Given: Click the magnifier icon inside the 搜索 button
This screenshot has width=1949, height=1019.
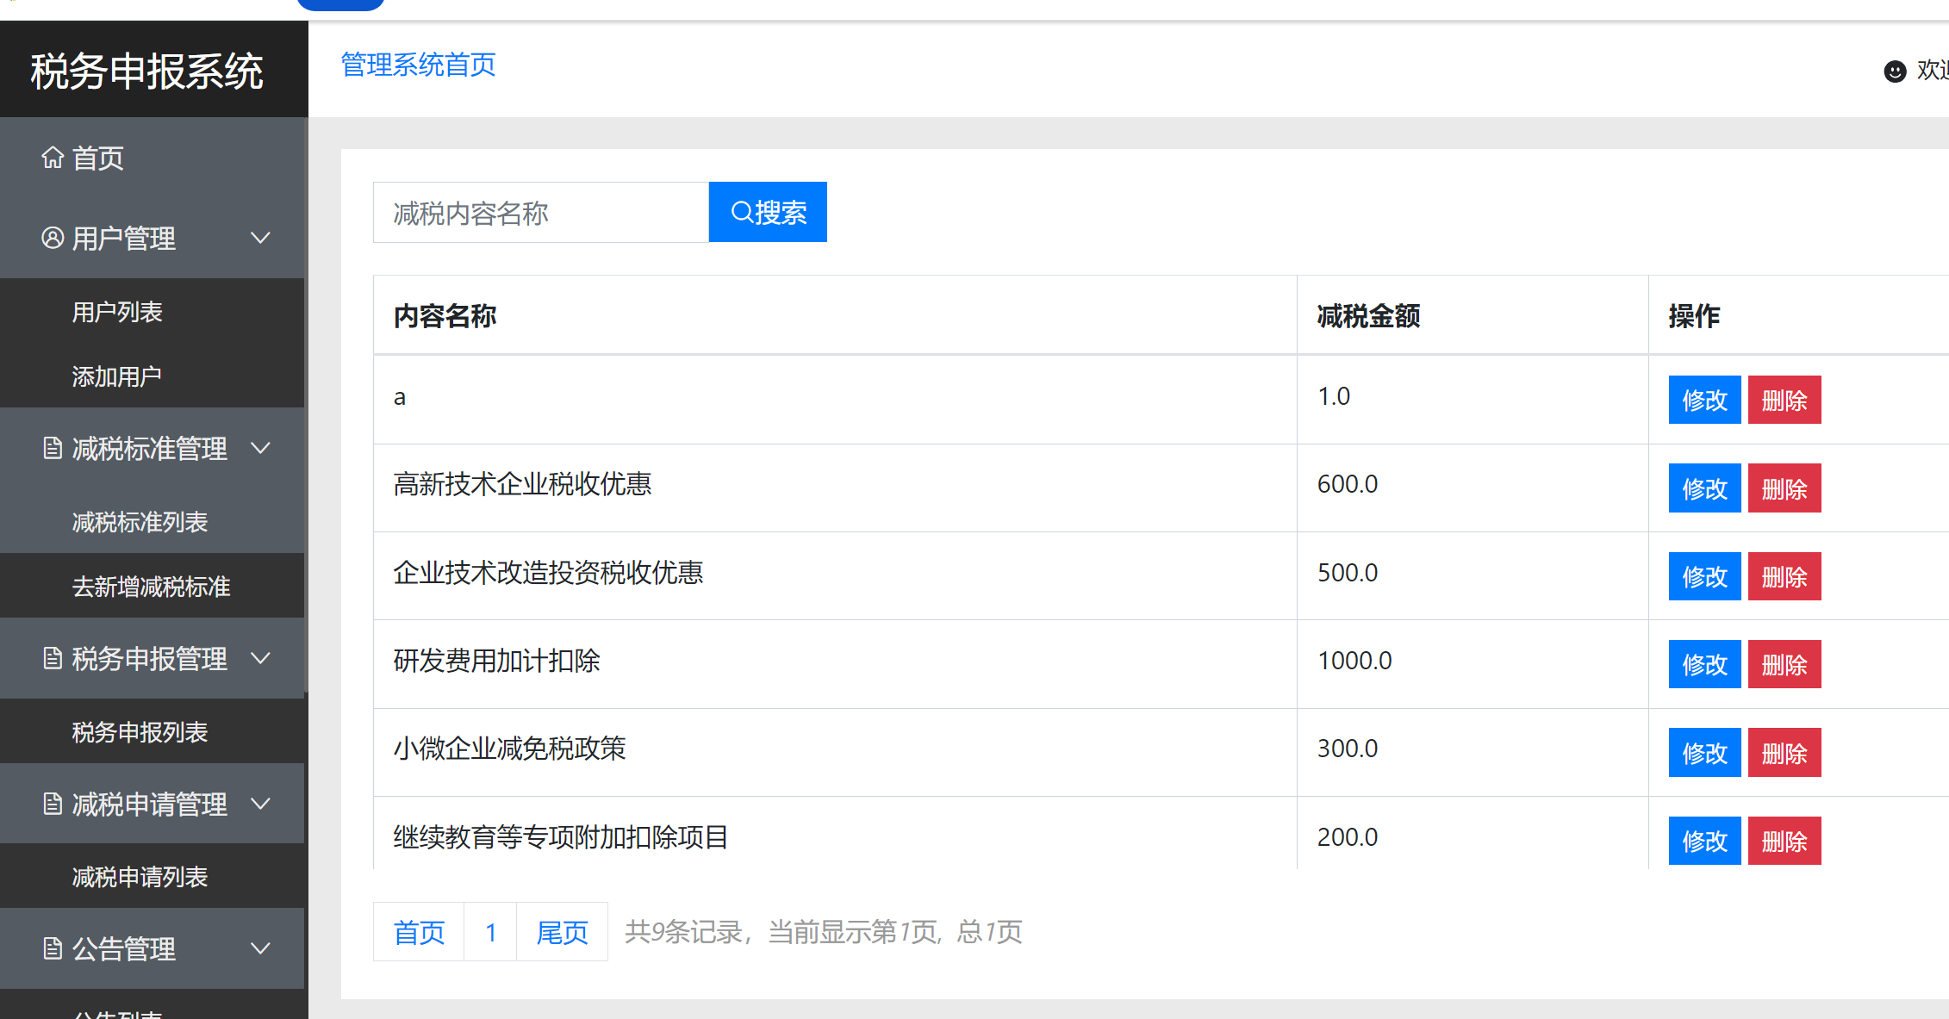Looking at the screenshot, I should (742, 212).
